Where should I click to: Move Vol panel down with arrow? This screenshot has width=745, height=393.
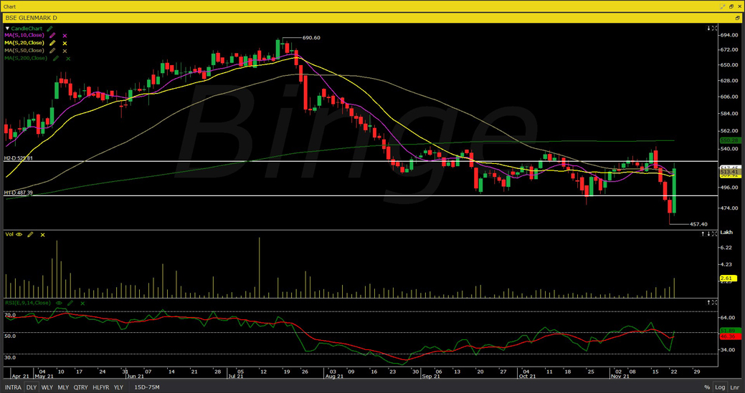[x=708, y=233]
